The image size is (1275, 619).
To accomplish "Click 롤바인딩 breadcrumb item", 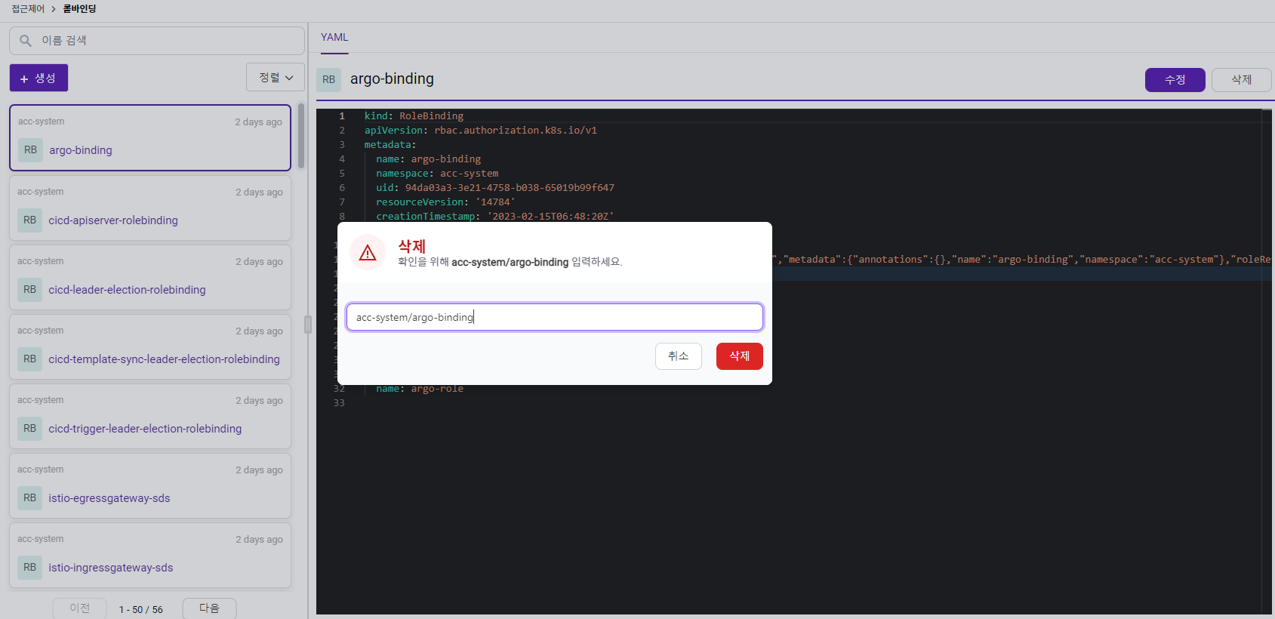I will (x=80, y=9).
